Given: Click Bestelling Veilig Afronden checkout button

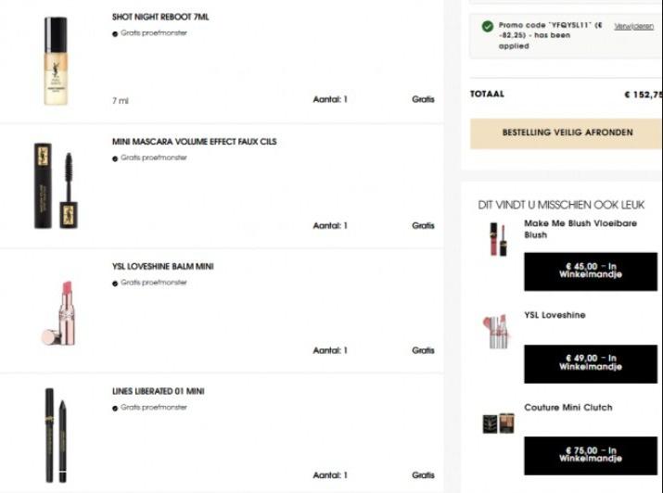Looking at the screenshot, I should pos(567,133).
